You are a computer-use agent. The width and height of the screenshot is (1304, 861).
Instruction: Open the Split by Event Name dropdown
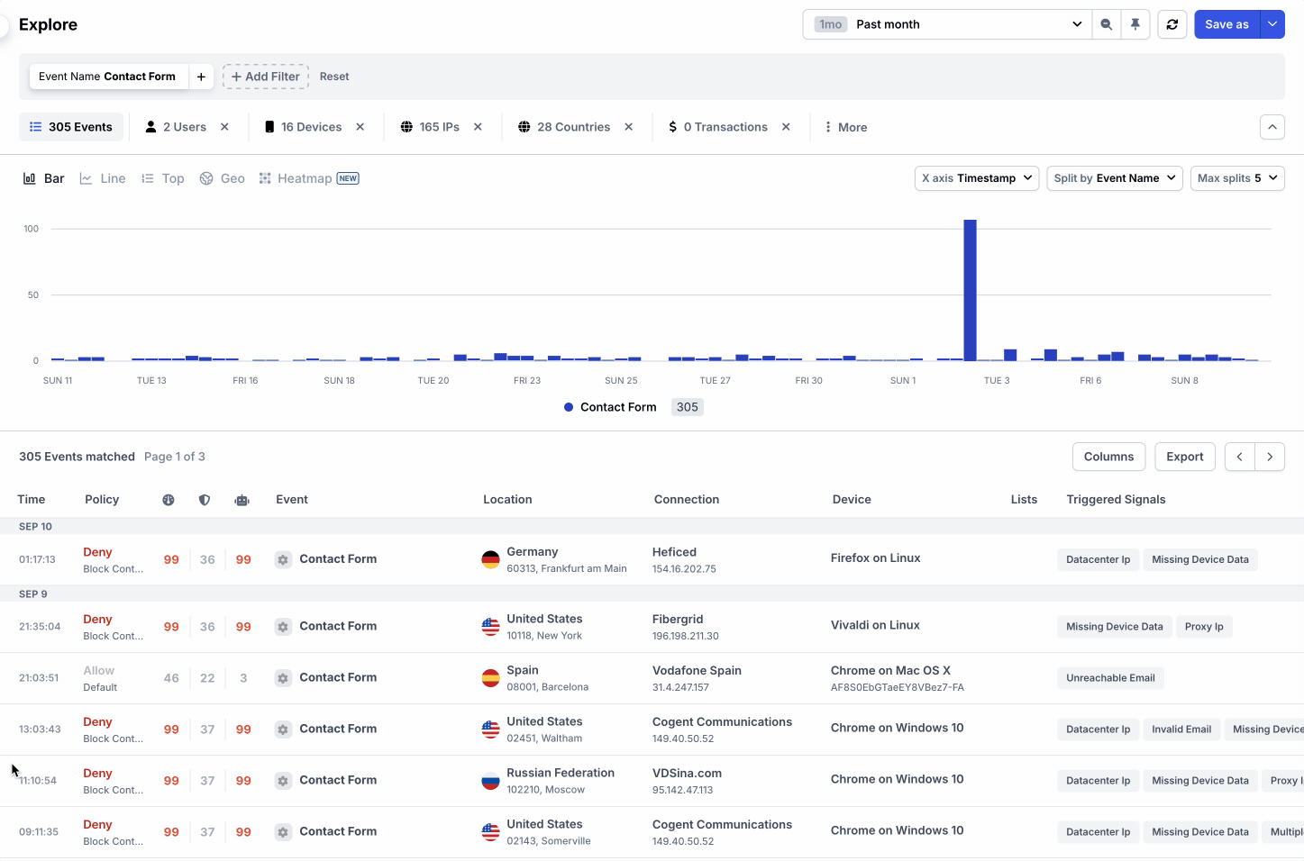[1114, 178]
